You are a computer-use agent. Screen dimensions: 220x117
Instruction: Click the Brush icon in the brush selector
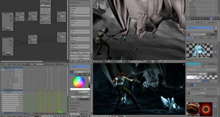(72, 71)
